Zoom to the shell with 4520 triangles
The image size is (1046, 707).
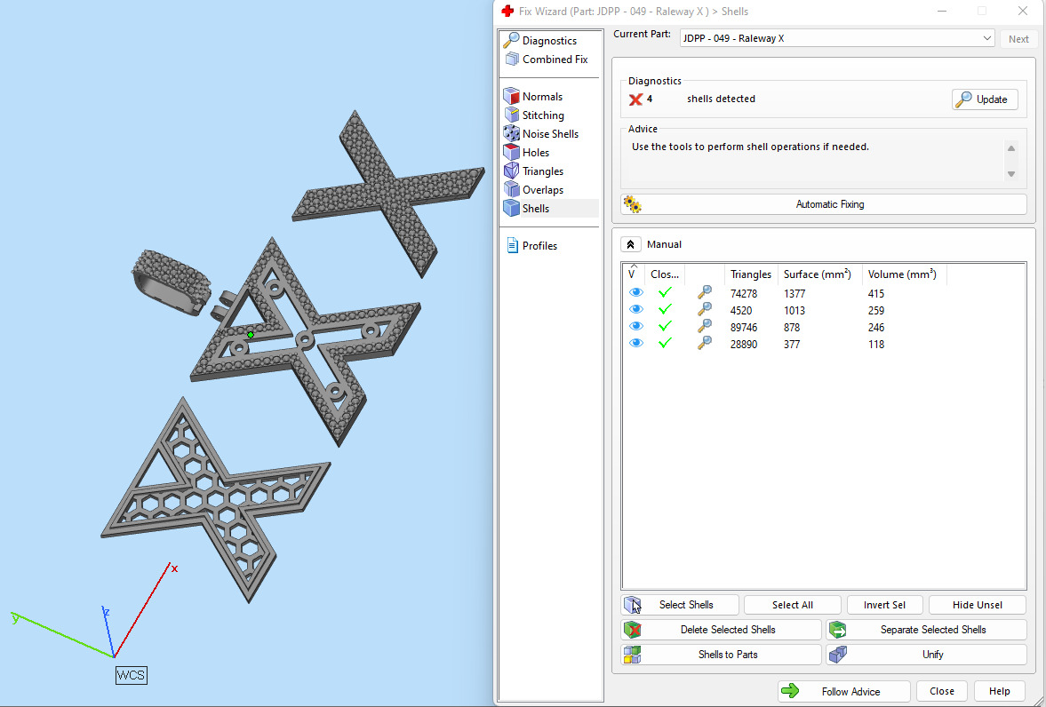(x=704, y=309)
